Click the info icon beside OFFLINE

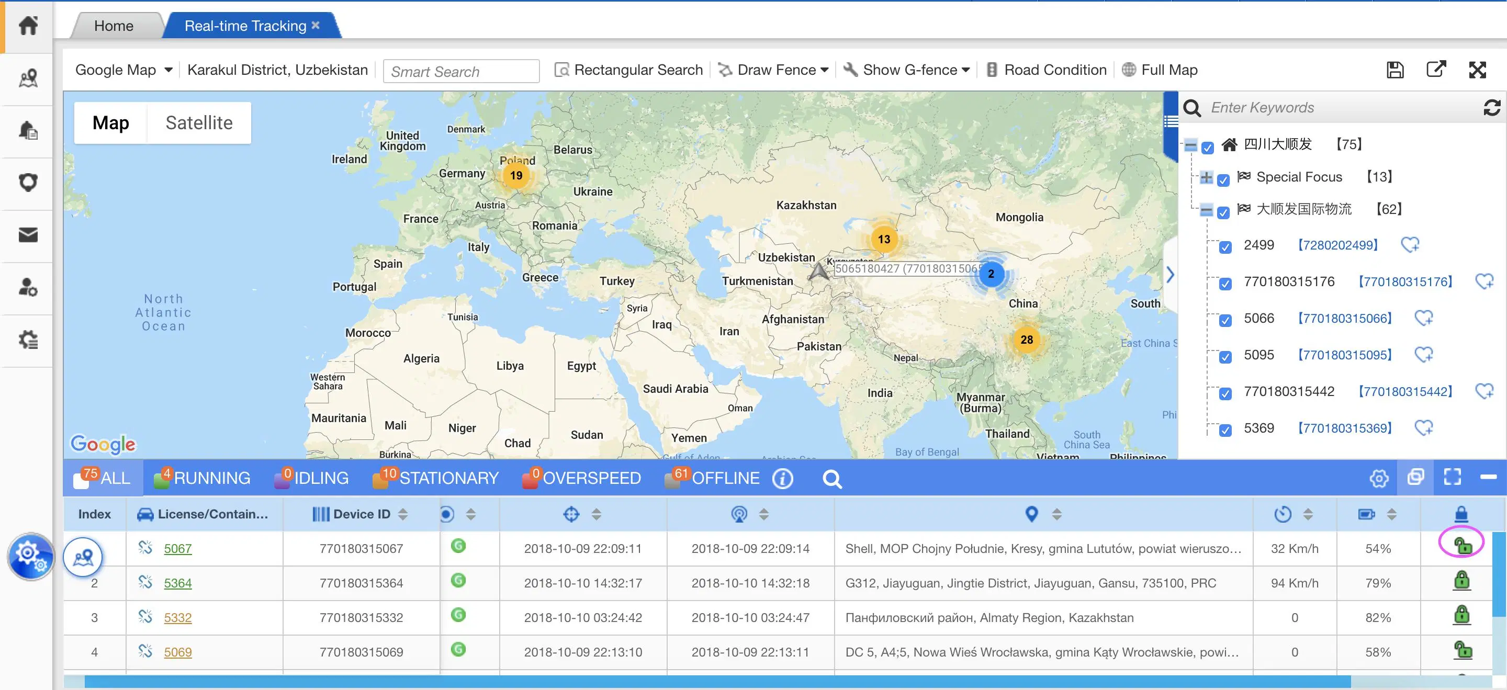click(x=782, y=479)
